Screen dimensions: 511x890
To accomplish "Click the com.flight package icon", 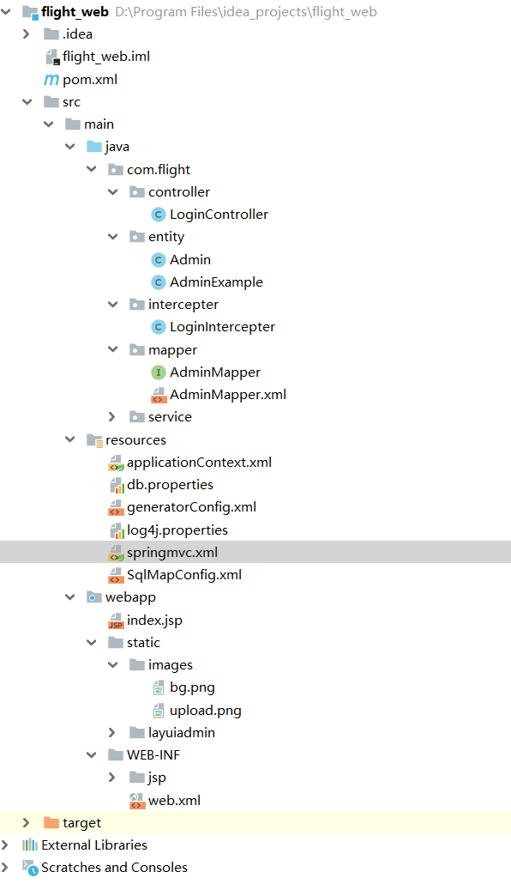I will click(x=116, y=169).
